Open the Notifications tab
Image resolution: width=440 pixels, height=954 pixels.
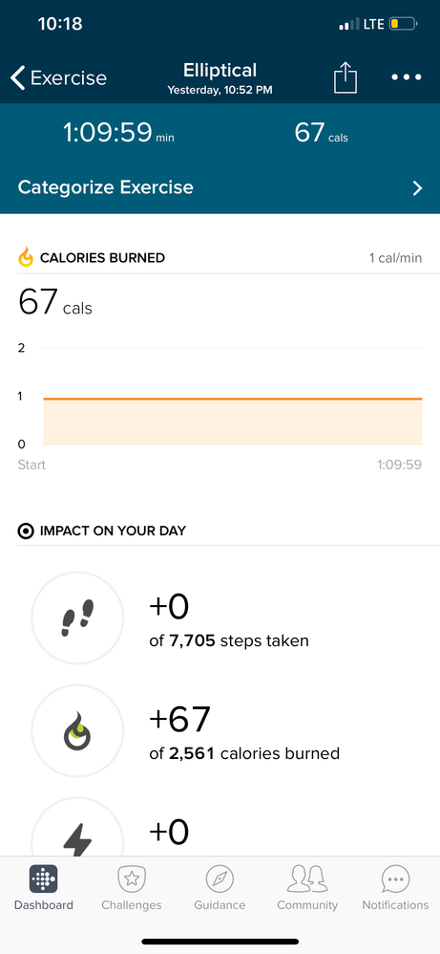click(396, 888)
